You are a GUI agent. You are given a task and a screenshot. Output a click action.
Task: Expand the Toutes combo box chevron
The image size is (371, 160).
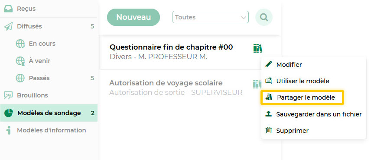coord(243,17)
